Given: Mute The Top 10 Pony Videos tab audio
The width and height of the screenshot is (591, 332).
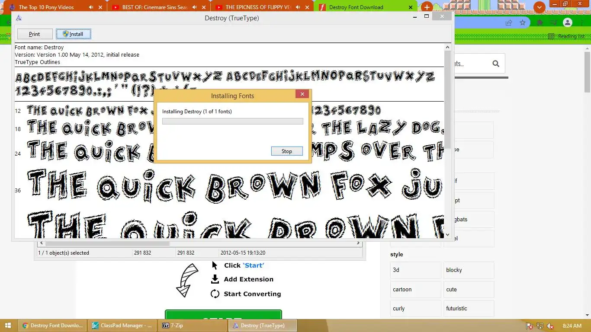Looking at the screenshot, I should (91, 7).
